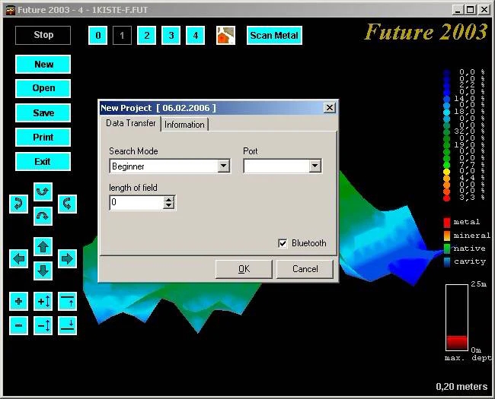Screen dimensions: 495x399
Task: Select view button 4
Action: pyautogui.click(x=195, y=35)
